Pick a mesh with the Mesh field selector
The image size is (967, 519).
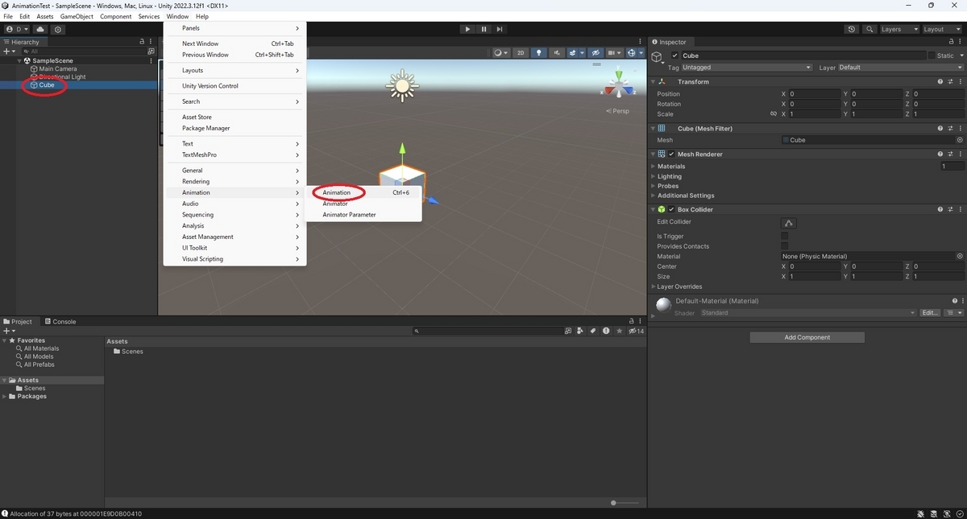(x=960, y=140)
